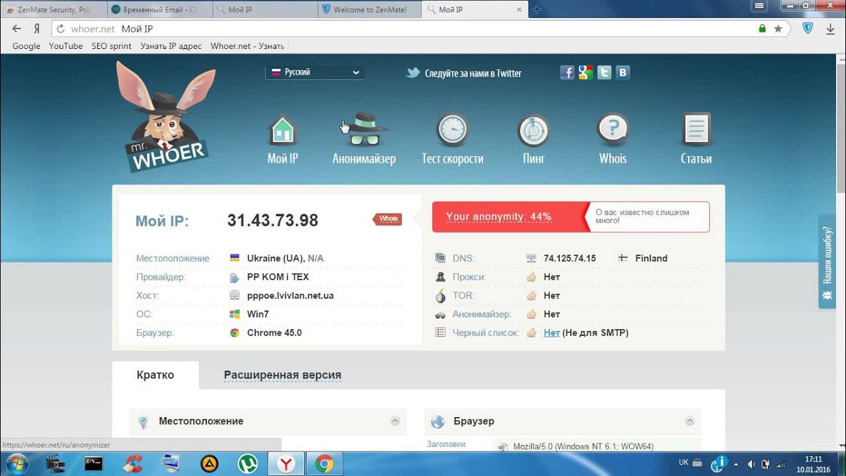The height and width of the screenshot is (476, 846).
Task: Select the Кратко tab
Action: (155, 375)
